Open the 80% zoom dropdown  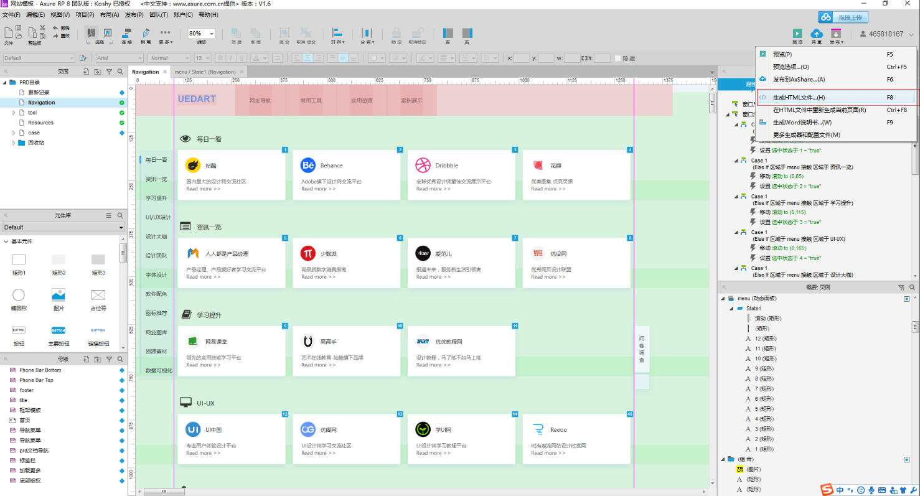(x=212, y=34)
